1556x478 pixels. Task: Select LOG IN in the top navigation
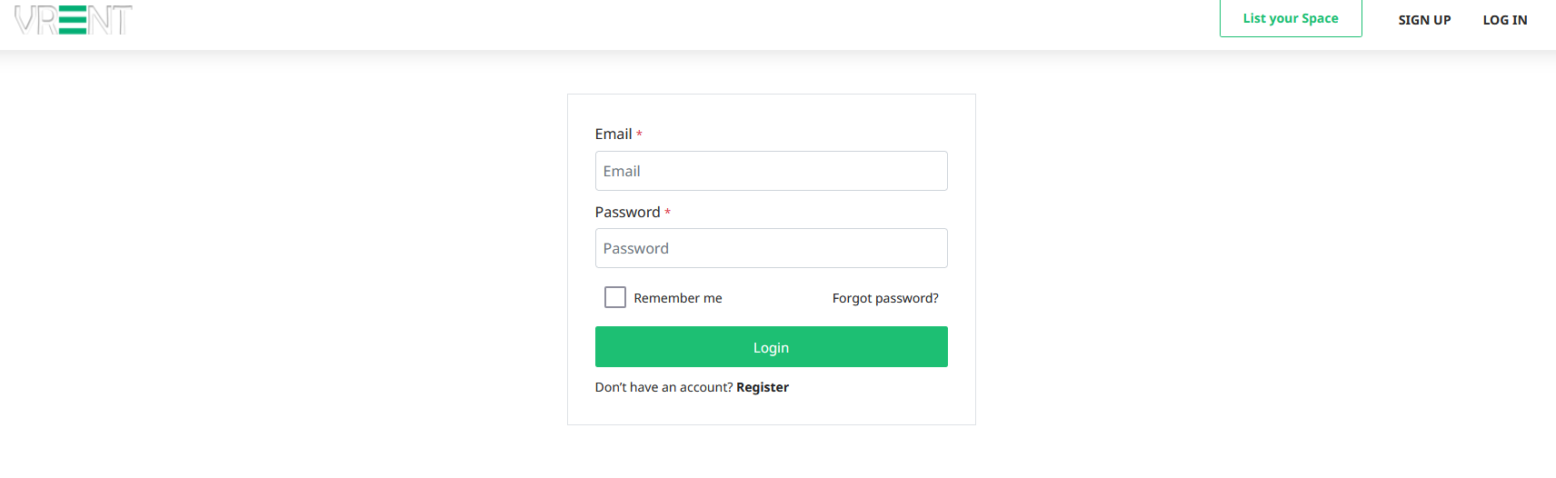coord(1504,20)
